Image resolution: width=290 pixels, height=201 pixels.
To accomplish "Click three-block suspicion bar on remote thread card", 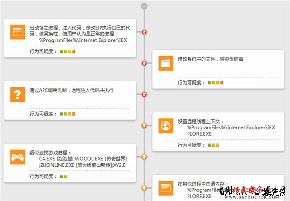I will tap(214, 145).
